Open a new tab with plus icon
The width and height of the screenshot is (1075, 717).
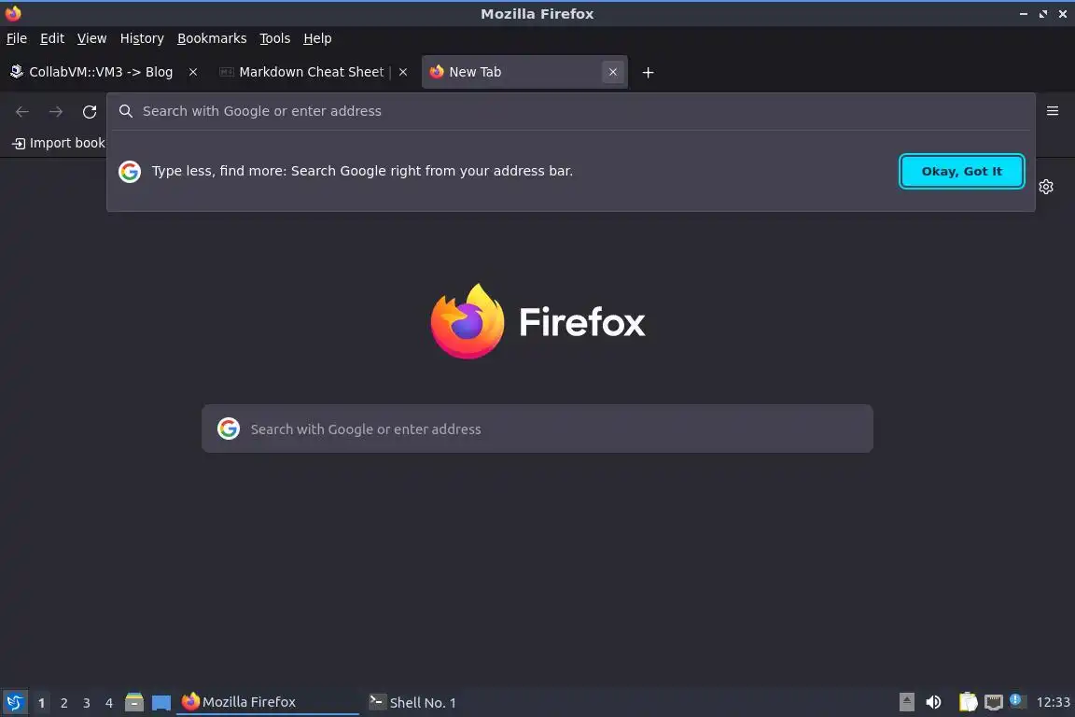click(648, 72)
